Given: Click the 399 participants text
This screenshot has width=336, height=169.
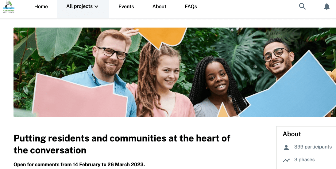Looking at the screenshot, I should tap(313, 147).
